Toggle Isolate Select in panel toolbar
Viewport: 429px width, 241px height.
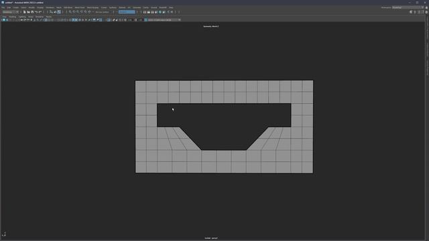(x=109, y=20)
